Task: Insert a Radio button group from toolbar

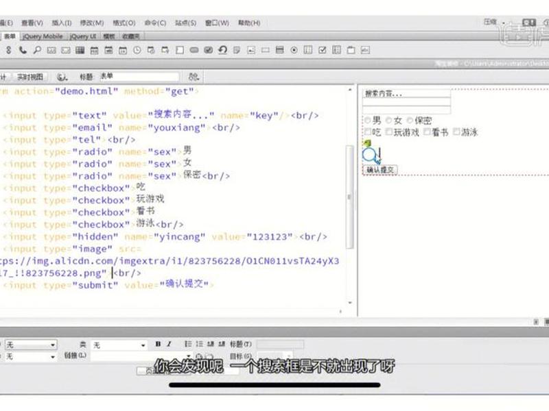Action: click(308, 50)
